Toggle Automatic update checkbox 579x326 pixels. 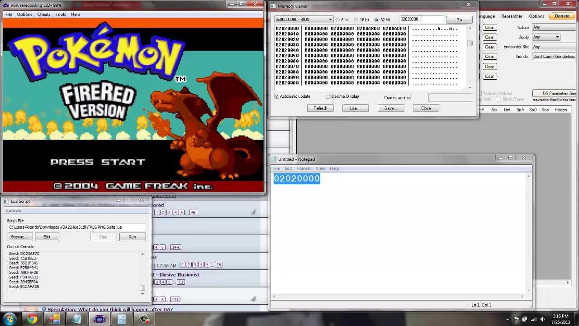(x=277, y=96)
